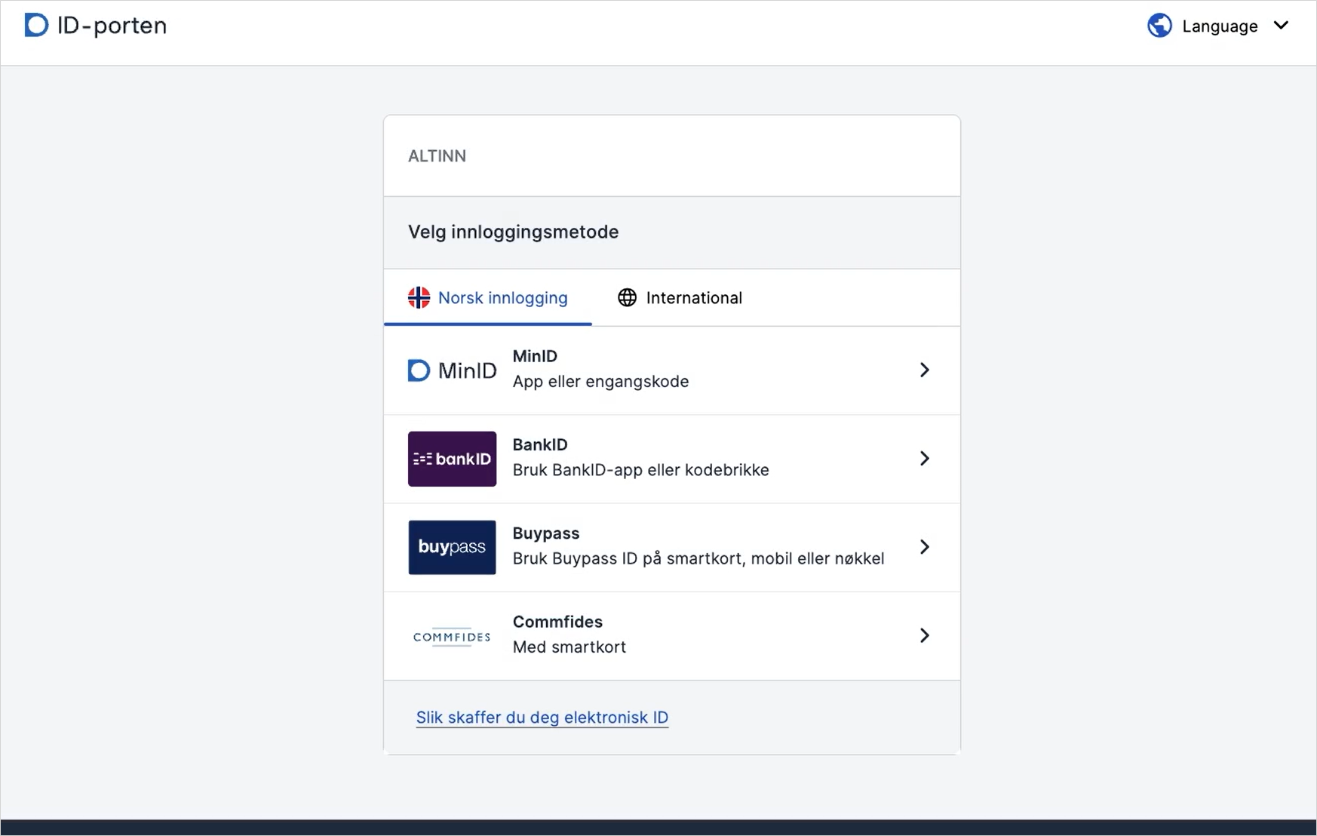Click the globe icon next to International

(627, 298)
